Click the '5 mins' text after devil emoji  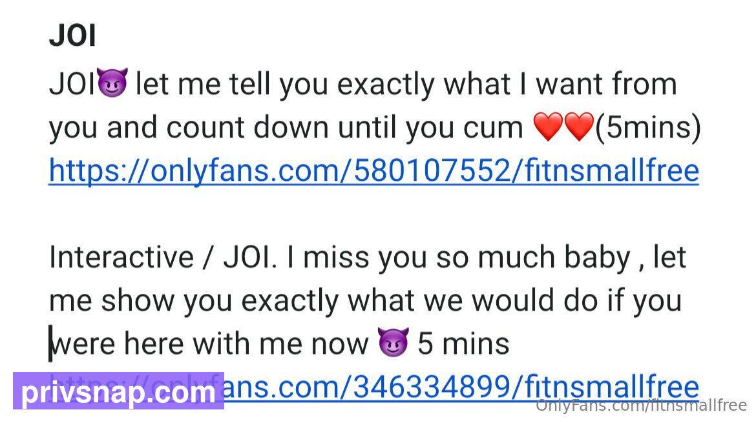[463, 344]
